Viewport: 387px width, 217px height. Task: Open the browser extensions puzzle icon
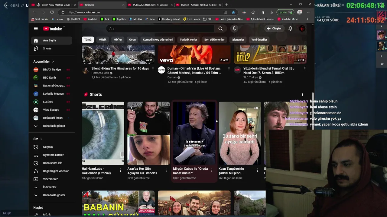[253, 12]
